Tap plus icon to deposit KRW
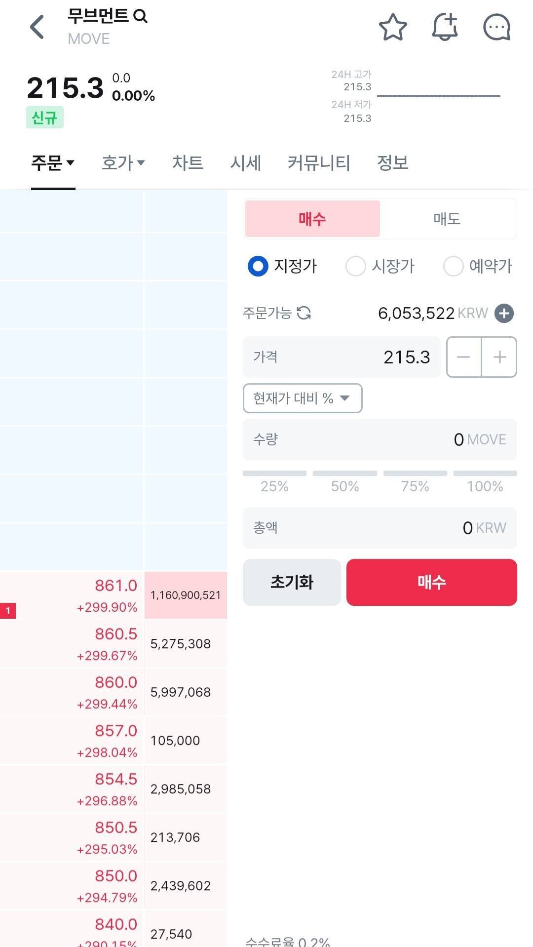Image resolution: width=533 pixels, height=947 pixels. tap(504, 313)
